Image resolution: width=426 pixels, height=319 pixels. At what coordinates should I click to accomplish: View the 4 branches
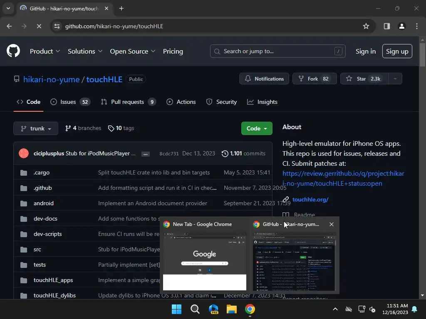pos(83,128)
